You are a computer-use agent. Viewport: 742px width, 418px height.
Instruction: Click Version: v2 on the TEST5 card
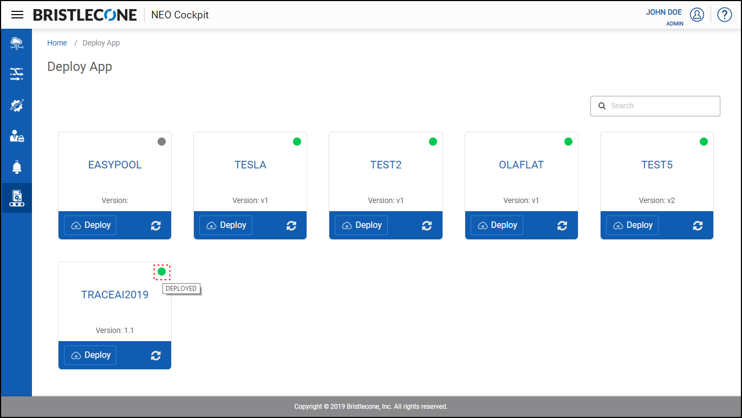click(657, 200)
